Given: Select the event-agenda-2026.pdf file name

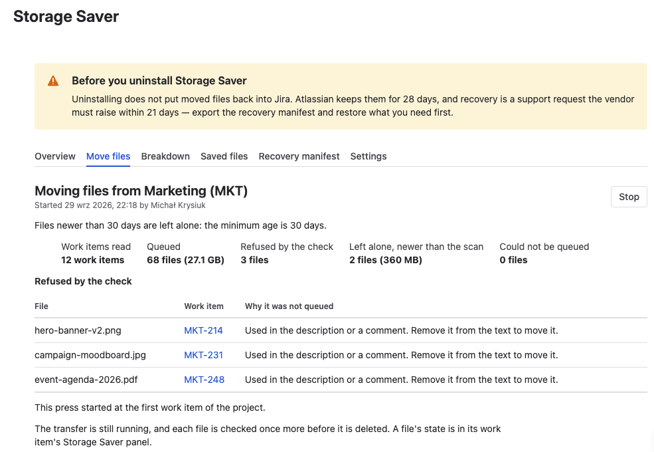Looking at the screenshot, I should (x=86, y=380).
